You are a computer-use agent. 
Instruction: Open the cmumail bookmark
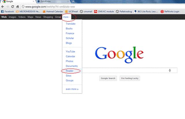86,12
